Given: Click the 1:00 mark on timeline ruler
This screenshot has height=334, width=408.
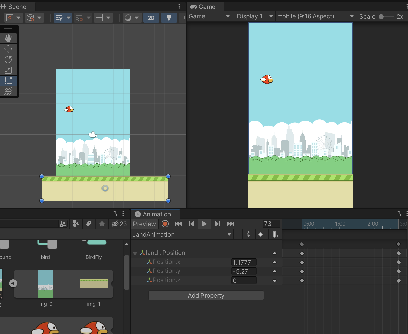Looking at the screenshot, I should [340, 224].
